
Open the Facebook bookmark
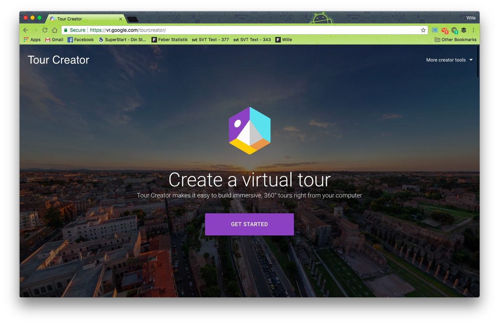81,40
